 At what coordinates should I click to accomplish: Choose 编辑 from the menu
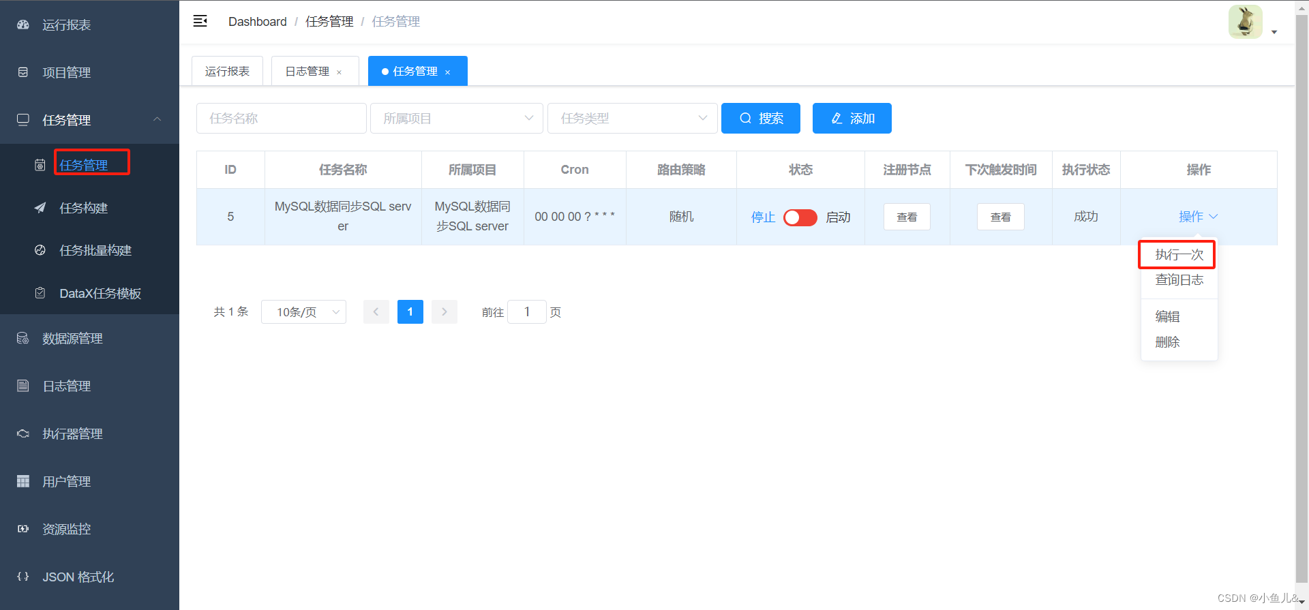[1179, 317]
